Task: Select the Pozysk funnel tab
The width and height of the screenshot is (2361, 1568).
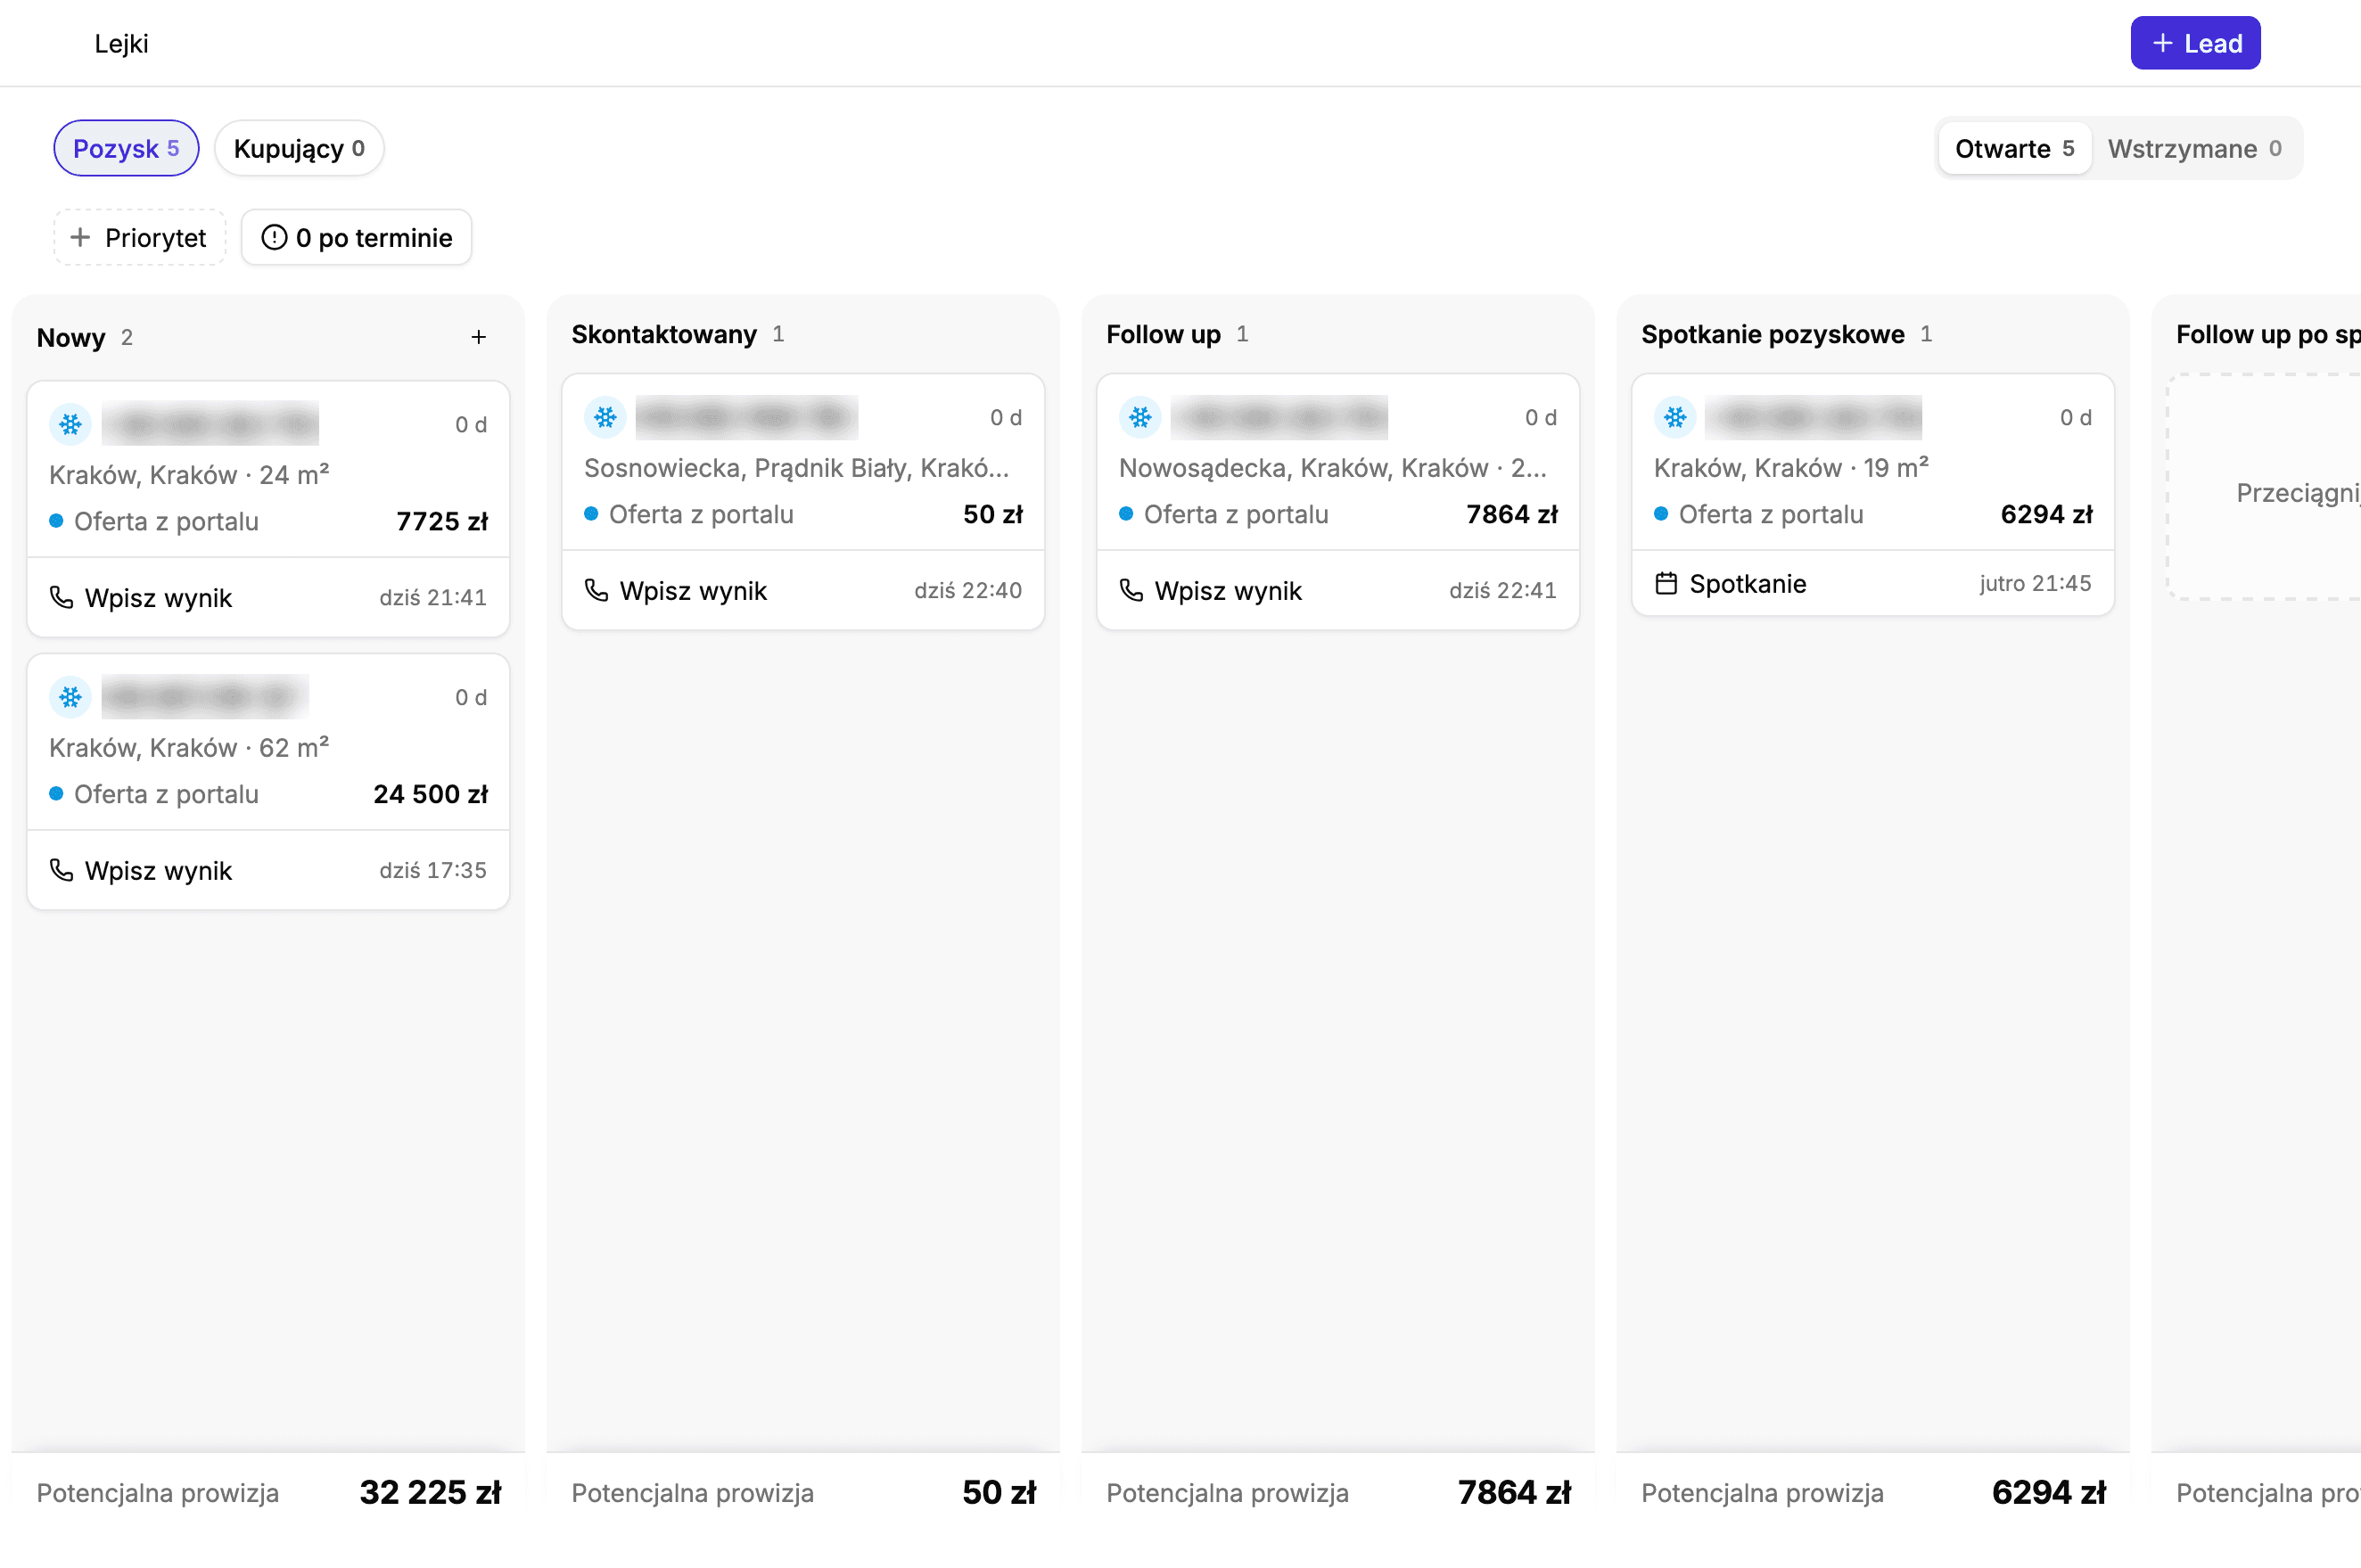Action: (126, 149)
